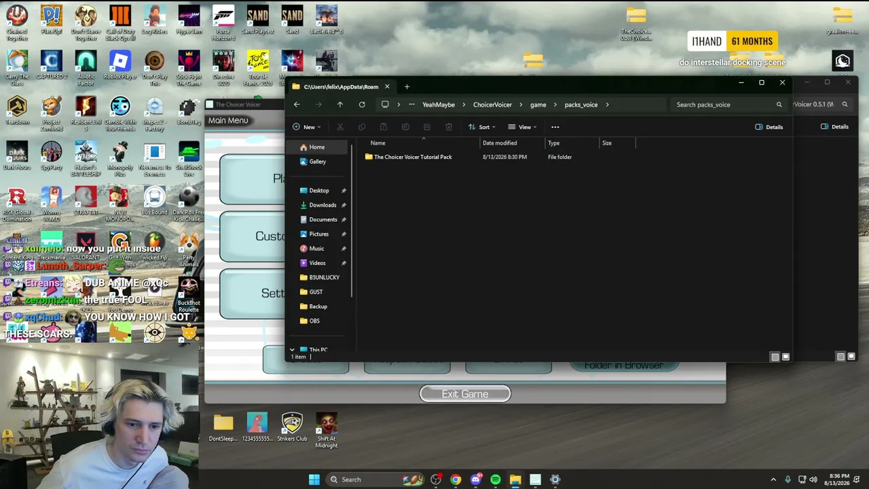Open Settings gear on the taskbar
The width and height of the screenshot is (869, 489).
[x=555, y=479]
